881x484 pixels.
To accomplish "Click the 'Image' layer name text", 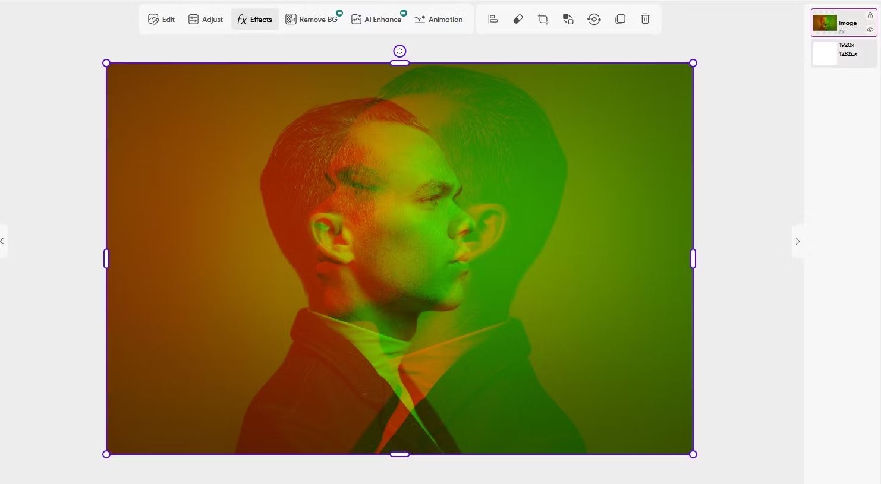I will (848, 23).
